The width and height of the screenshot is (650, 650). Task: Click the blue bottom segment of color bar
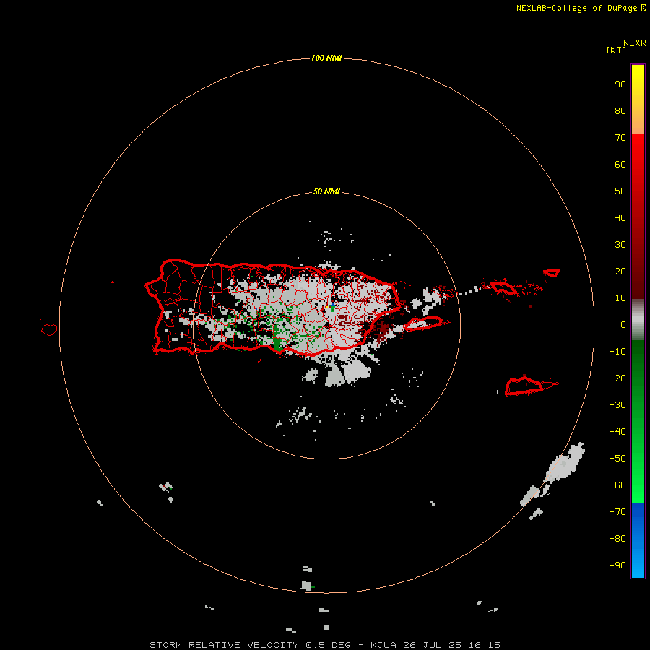pos(638,540)
